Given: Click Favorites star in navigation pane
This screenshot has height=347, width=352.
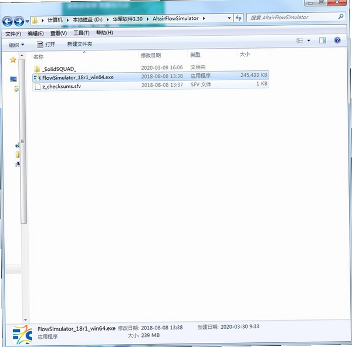Looking at the screenshot, I should tap(13, 60).
